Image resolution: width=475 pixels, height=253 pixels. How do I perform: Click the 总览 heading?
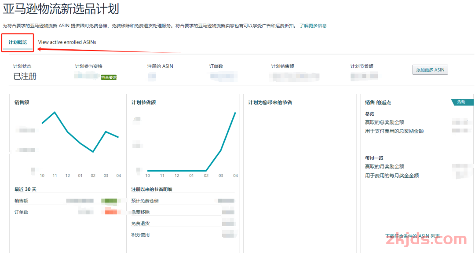click(x=369, y=114)
